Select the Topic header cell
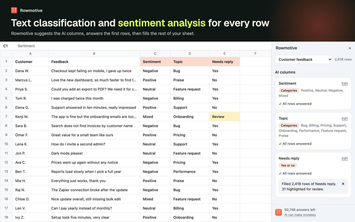The height and width of the screenshot is (222, 355). point(190,62)
